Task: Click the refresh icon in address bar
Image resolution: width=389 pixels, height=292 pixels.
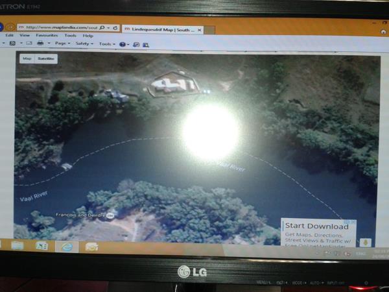Action: [x=115, y=28]
